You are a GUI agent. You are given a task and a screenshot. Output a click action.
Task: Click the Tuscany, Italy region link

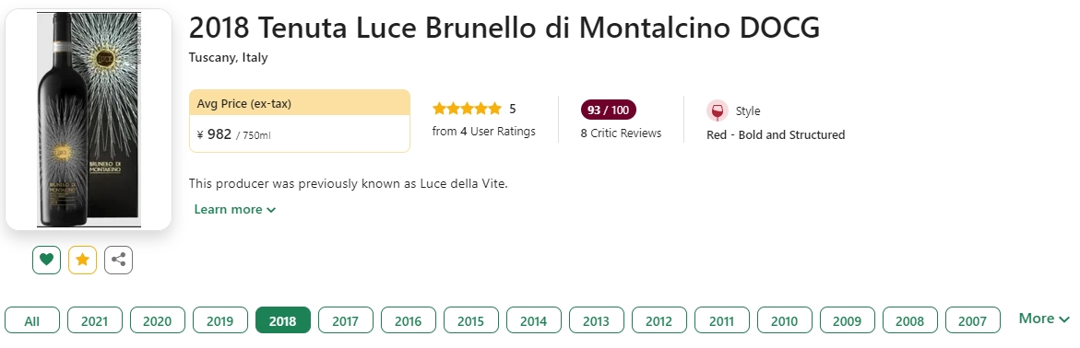point(228,58)
